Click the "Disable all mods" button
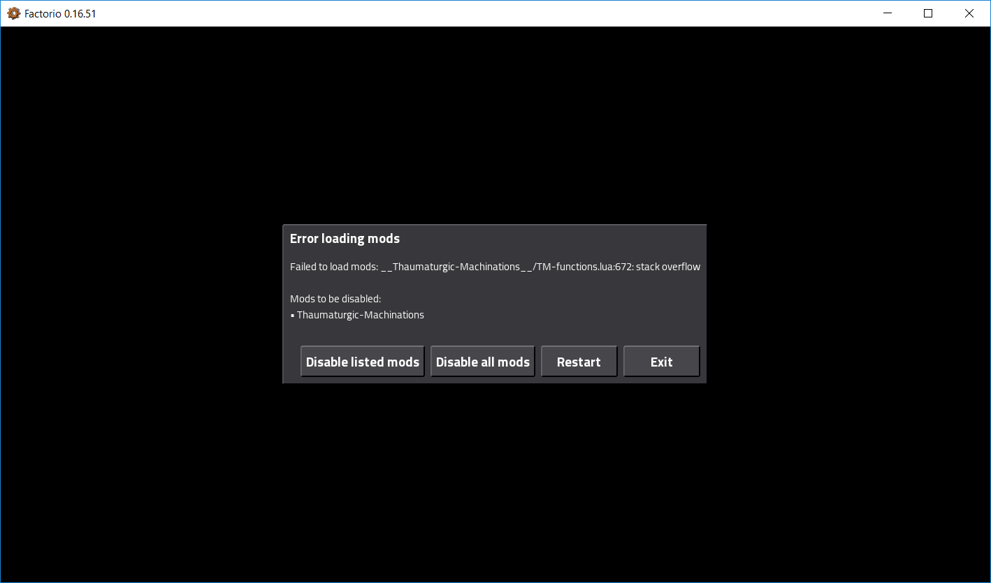Viewport: 991px width, 583px height. pyautogui.click(x=482, y=361)
